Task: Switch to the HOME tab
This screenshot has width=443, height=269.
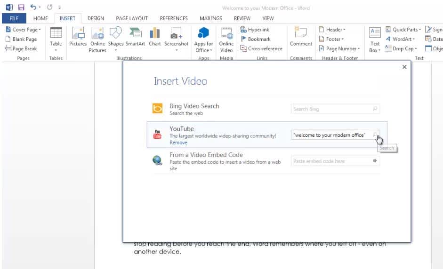Action: [40, 18]
